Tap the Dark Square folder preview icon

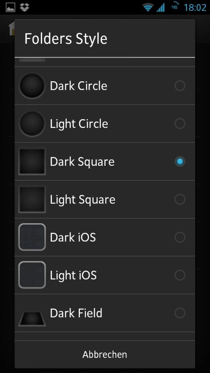[32, 161]
